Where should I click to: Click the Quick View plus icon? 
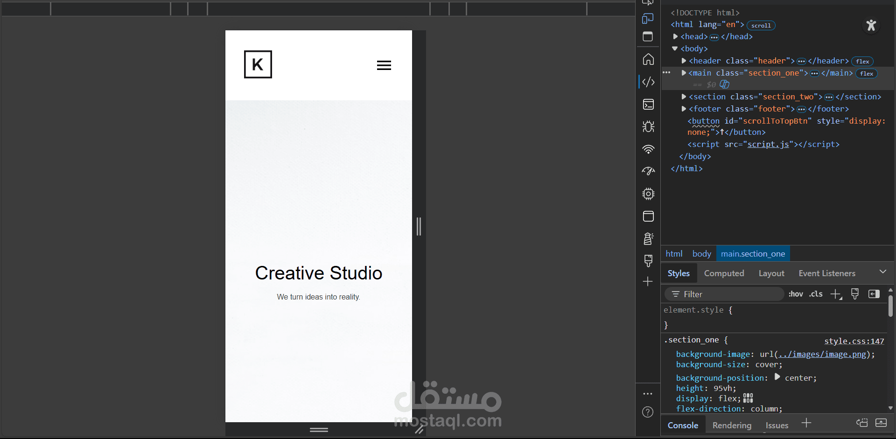pos(806,423)
